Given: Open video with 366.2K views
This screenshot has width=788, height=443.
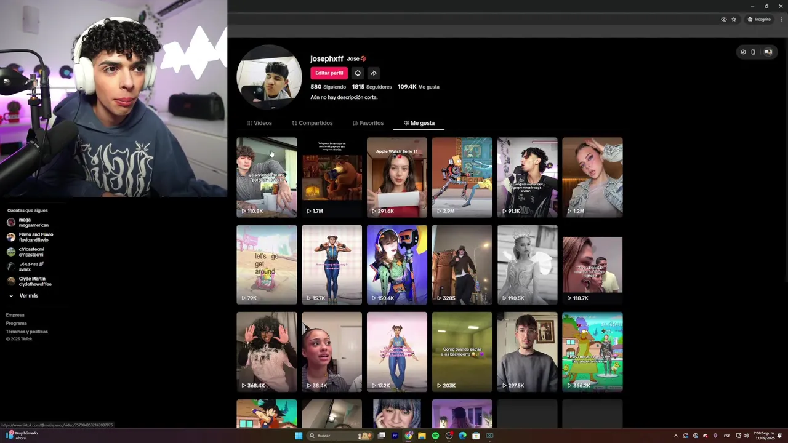Looking at the screenshot, I should [x=592, y=352].
